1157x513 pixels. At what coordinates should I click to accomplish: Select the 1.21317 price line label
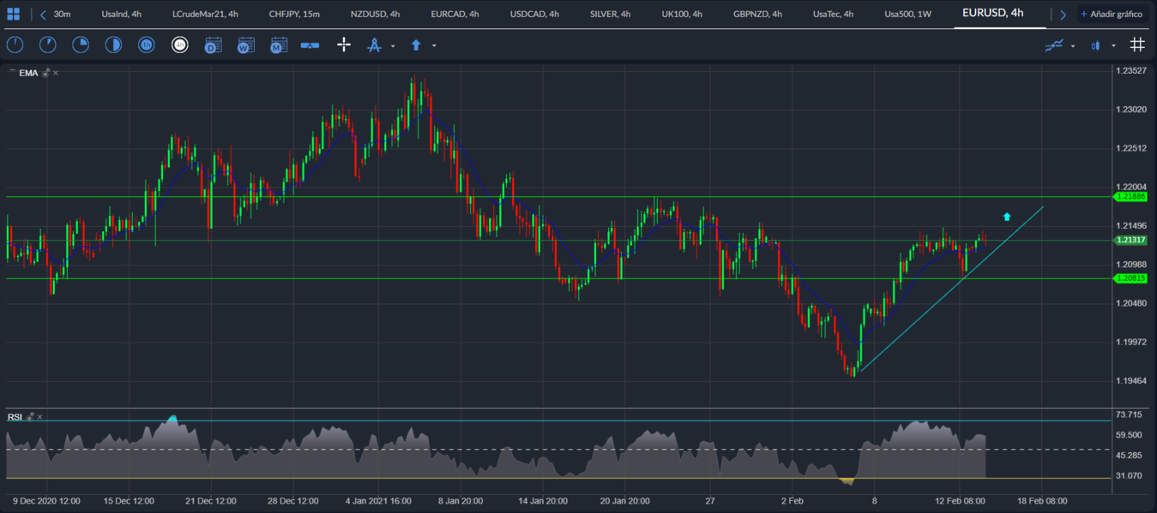[x=1130, y=241]
